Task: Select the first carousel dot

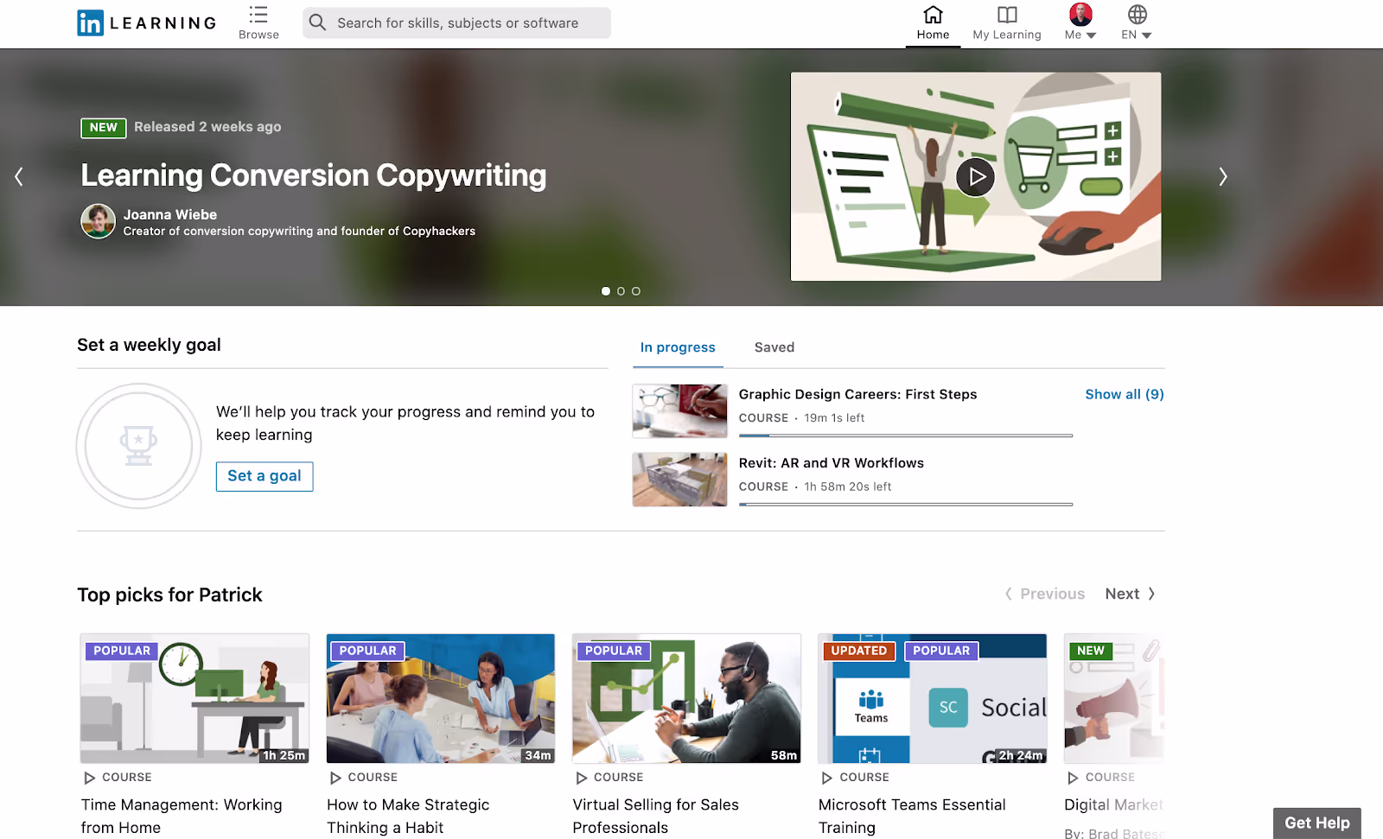Action: (606, 291)
